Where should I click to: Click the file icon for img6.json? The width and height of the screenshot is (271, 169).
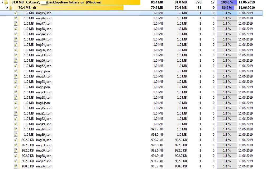tap(16, 87)
